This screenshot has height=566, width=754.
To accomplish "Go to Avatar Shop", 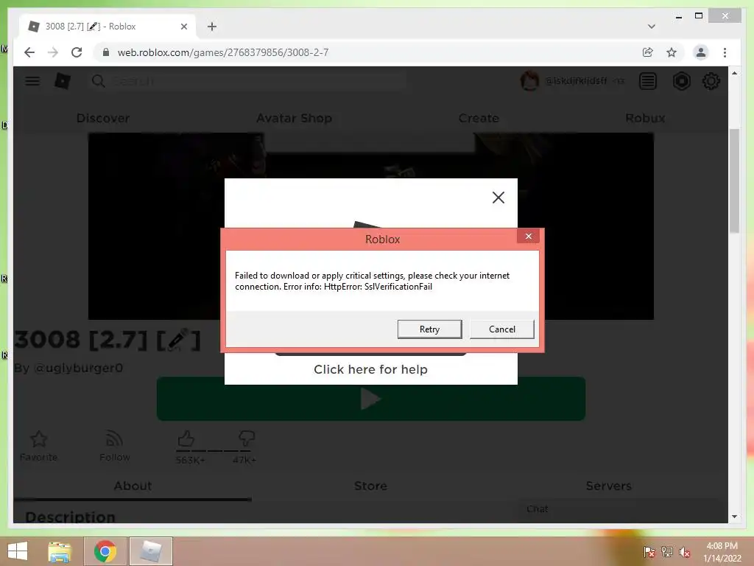I will [294, 118].
